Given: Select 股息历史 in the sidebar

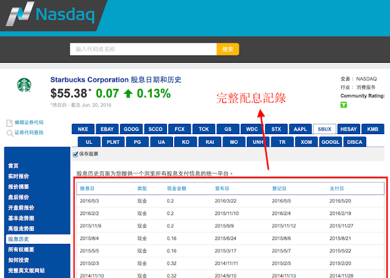Looking at the screenshot, I should 38,239.
